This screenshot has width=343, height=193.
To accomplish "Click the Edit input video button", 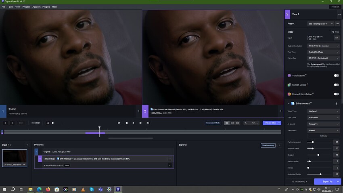I will 337,38.
